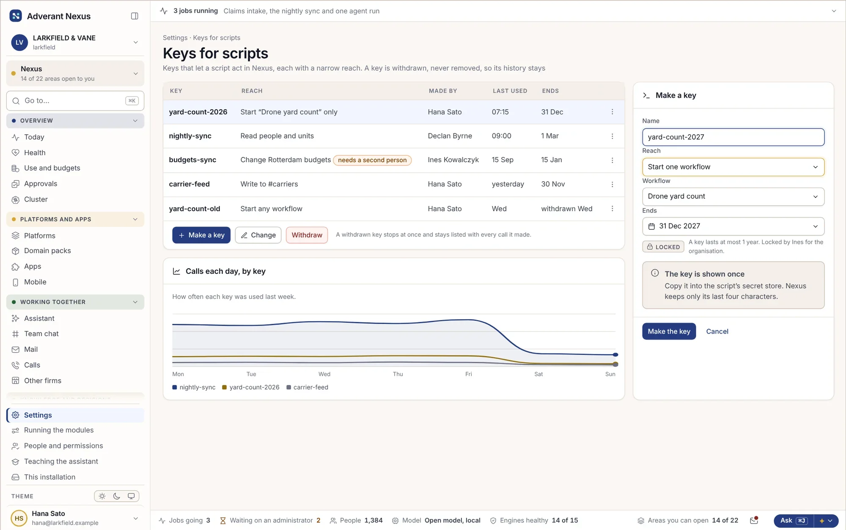Toggle carrier-feed series in chart legend

point(307,387)
